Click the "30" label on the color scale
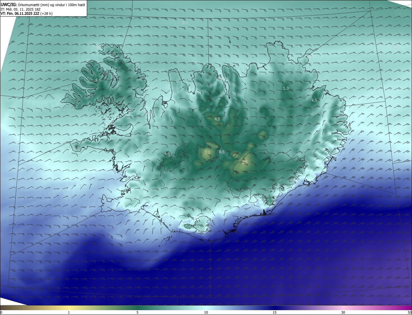Screen dimensions: 412x315 (x=343, y=312)
